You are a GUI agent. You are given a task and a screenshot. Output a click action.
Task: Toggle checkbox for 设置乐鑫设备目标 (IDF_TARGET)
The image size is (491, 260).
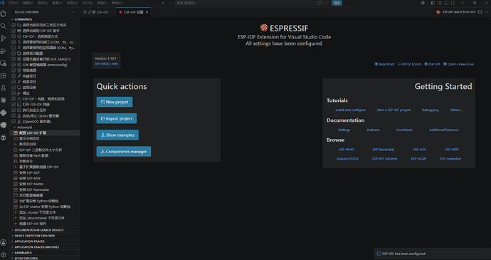pos(14,59)
